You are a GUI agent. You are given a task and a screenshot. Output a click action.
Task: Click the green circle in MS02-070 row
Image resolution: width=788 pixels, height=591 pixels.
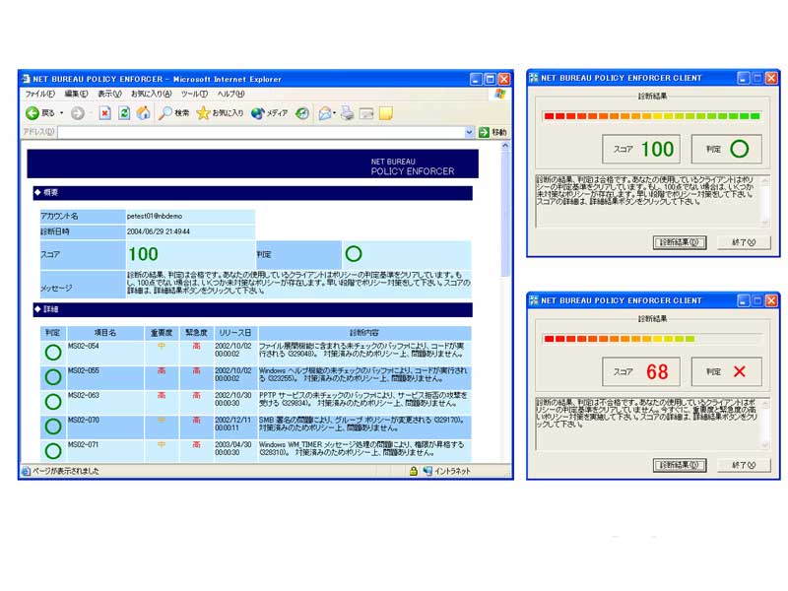click(x=53, y=427)
